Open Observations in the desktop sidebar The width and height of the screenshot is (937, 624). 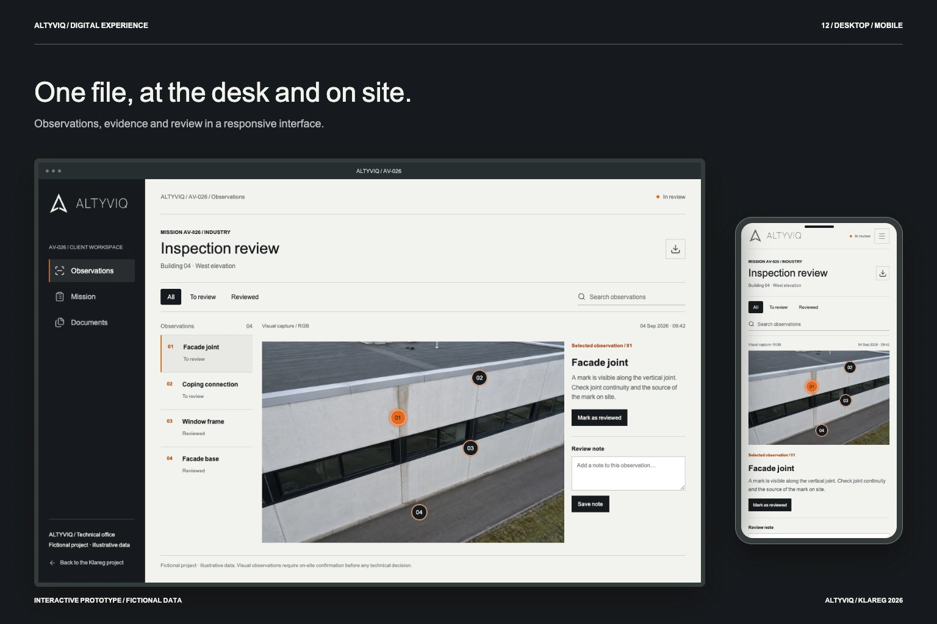(x=92, y=271)
